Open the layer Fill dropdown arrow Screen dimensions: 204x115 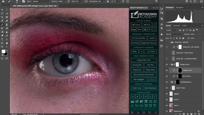pos(196,38)
